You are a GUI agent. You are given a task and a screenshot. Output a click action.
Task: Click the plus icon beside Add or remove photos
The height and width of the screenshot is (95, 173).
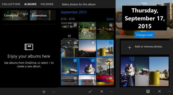[x=129, y=47]
